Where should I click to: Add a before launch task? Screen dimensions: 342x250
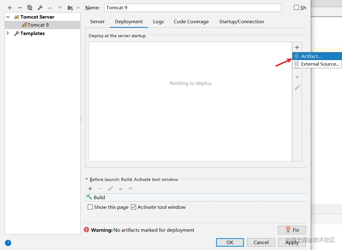[x=90, y=189]
